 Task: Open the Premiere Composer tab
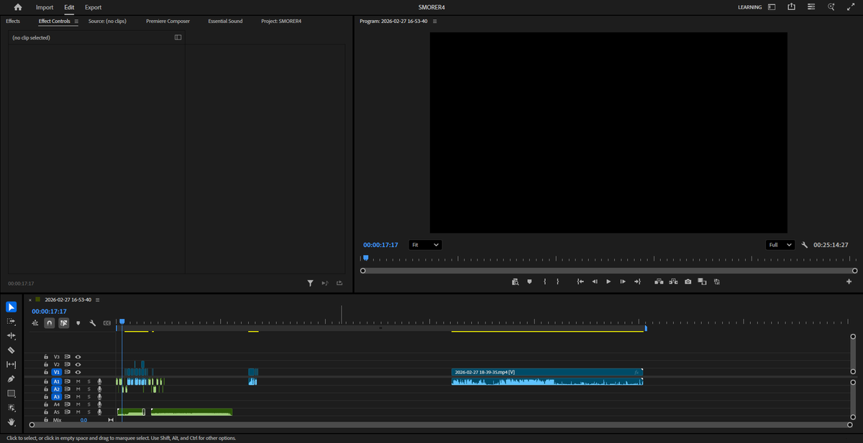(168, 22)
